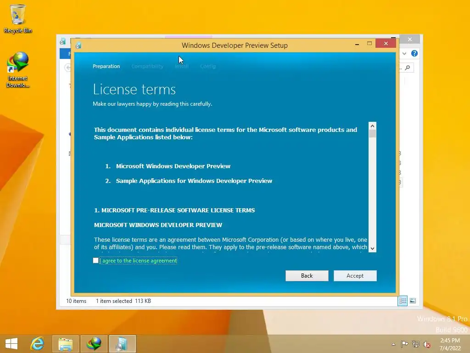Select the Compatibility step tab
This screenshot has height=353, width=470.
click(x=147, y=66)
